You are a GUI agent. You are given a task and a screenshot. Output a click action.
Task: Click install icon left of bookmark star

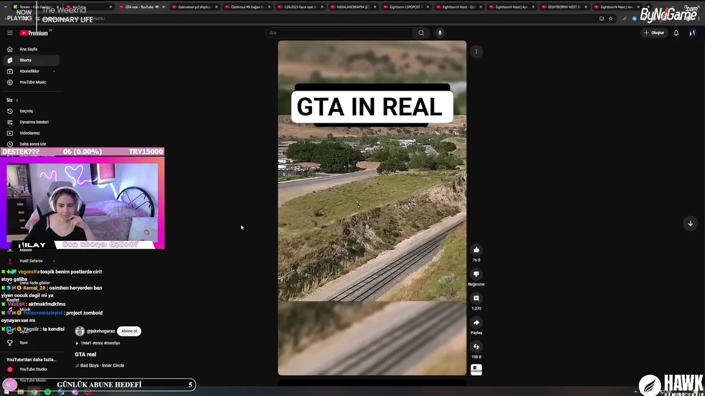pos(601,19)
